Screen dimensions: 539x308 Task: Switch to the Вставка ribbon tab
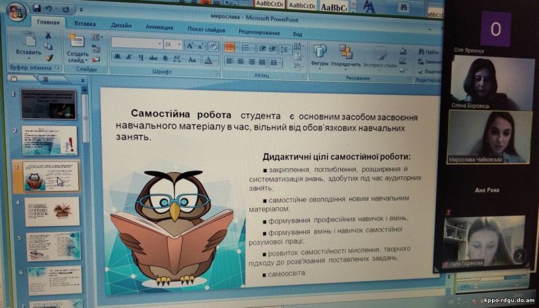pyautogui.click(x=85, y=24)
